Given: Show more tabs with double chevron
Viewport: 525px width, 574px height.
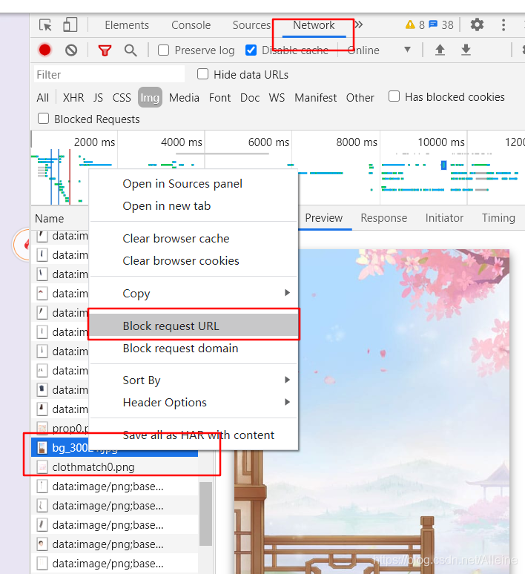Looking at the screenshot, I should pyautogui.click(x=359, y=24).
